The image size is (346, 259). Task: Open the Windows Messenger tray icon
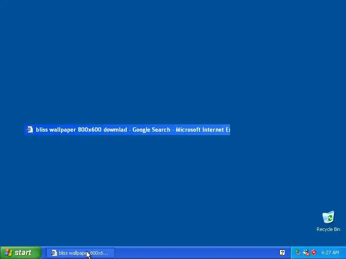(306, 253)
